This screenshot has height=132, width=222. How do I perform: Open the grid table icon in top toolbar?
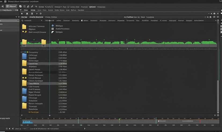point(24,6)
